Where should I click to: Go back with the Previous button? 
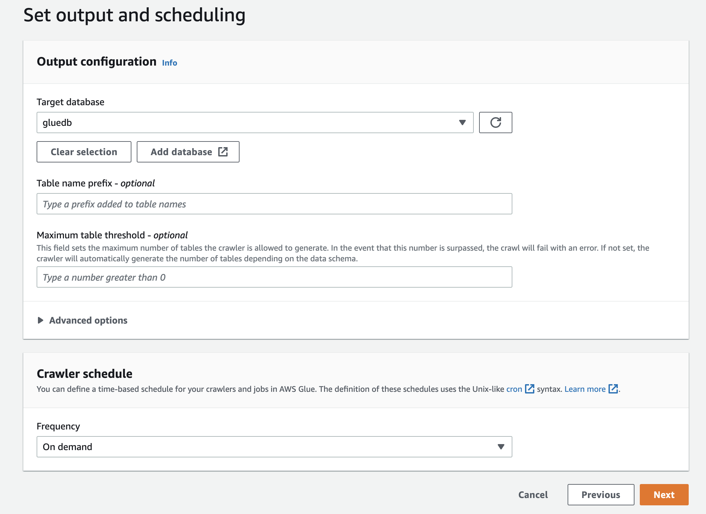[601, 495]
